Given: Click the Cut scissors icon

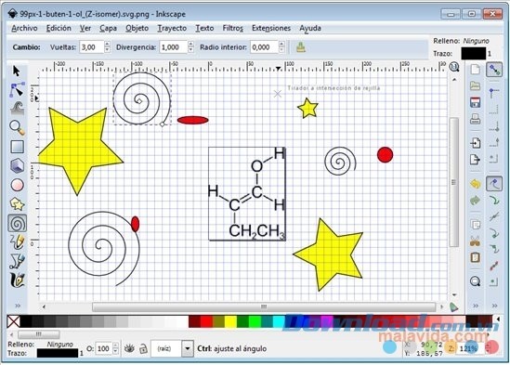Looking at the screenshot, I should (x=476, y=241).
